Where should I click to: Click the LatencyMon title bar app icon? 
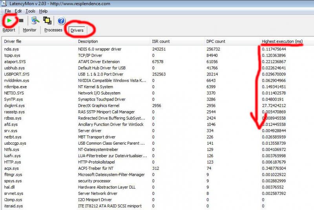4,4
